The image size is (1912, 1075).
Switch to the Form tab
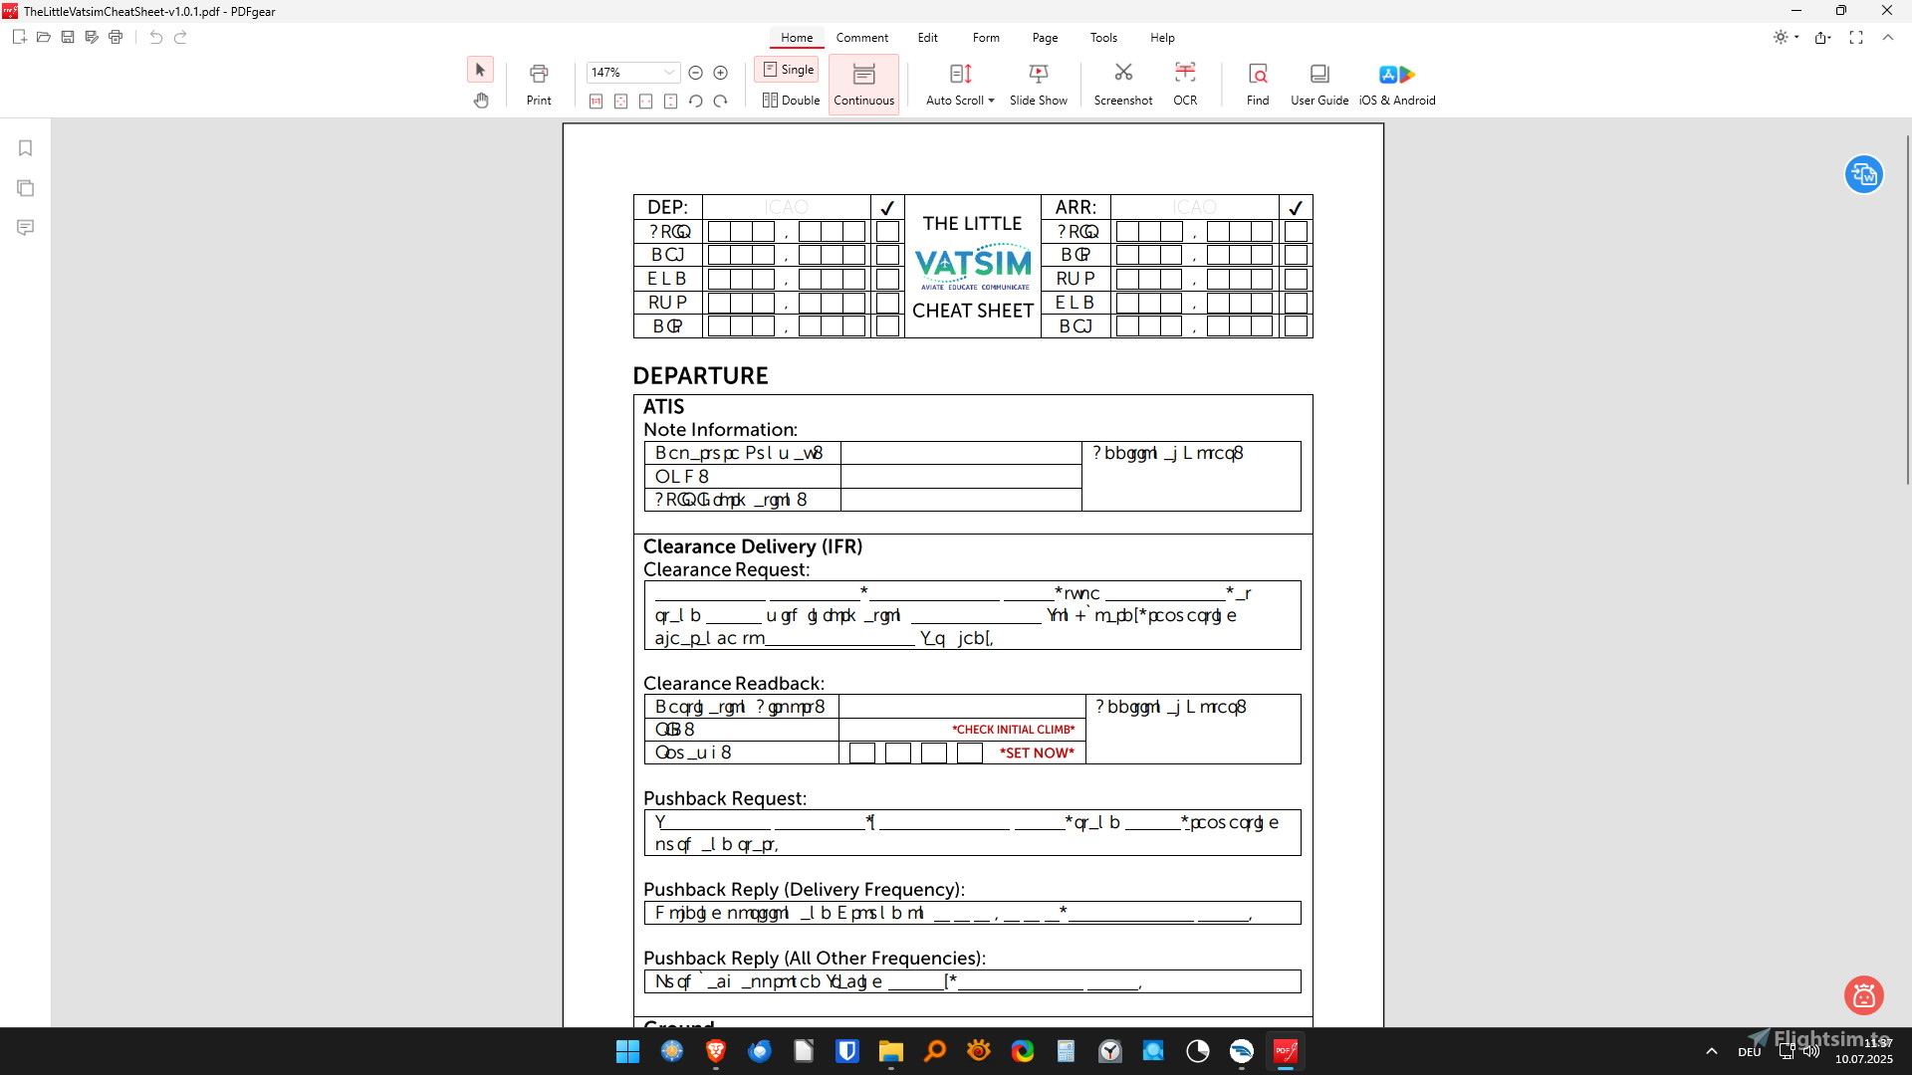[985, 37]
